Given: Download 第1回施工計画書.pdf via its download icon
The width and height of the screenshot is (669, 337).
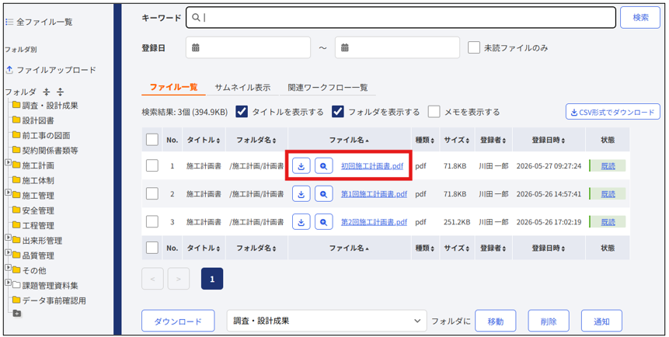Looking at the screenshot, I should tap(301, 194).
